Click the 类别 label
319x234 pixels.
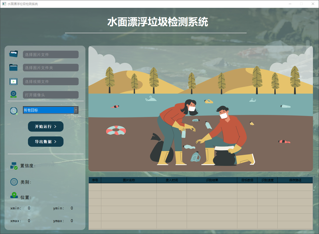tap(26, 182)
